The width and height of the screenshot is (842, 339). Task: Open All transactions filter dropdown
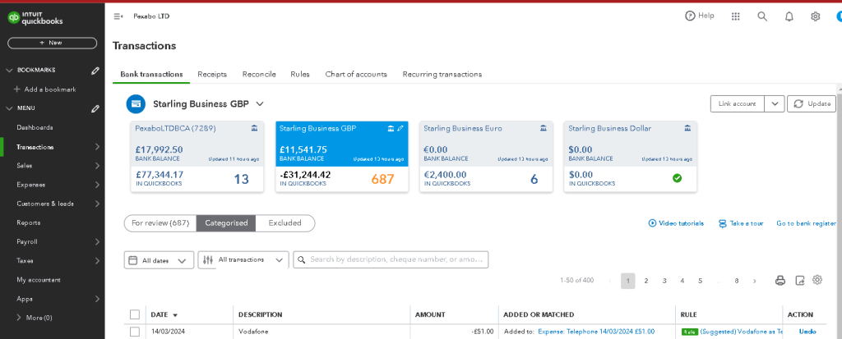click(243, 259)
